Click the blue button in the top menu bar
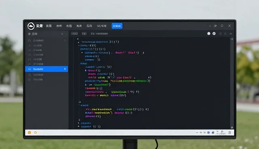 [x=117, y=26]
